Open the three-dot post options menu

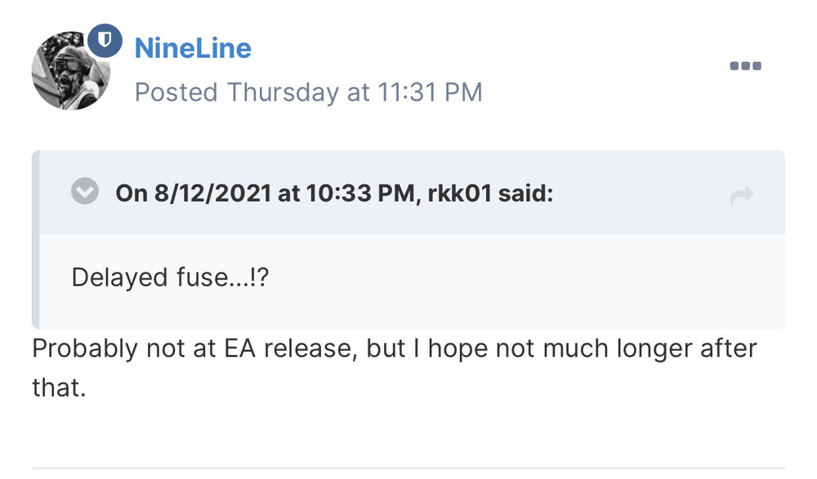click(745, 66)
